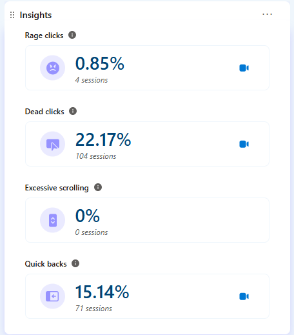
Task: Click the Insights card drag handle
Action: point(12,15)
